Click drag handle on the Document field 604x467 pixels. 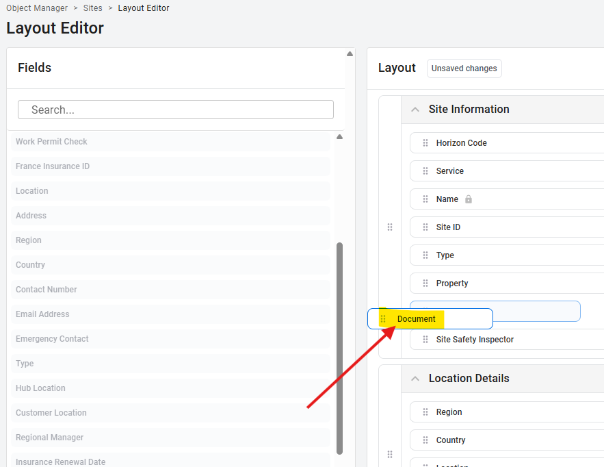click(383, 319)
